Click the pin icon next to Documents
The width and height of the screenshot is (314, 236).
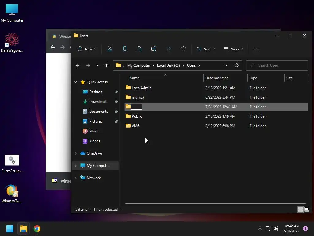point(116,112)
